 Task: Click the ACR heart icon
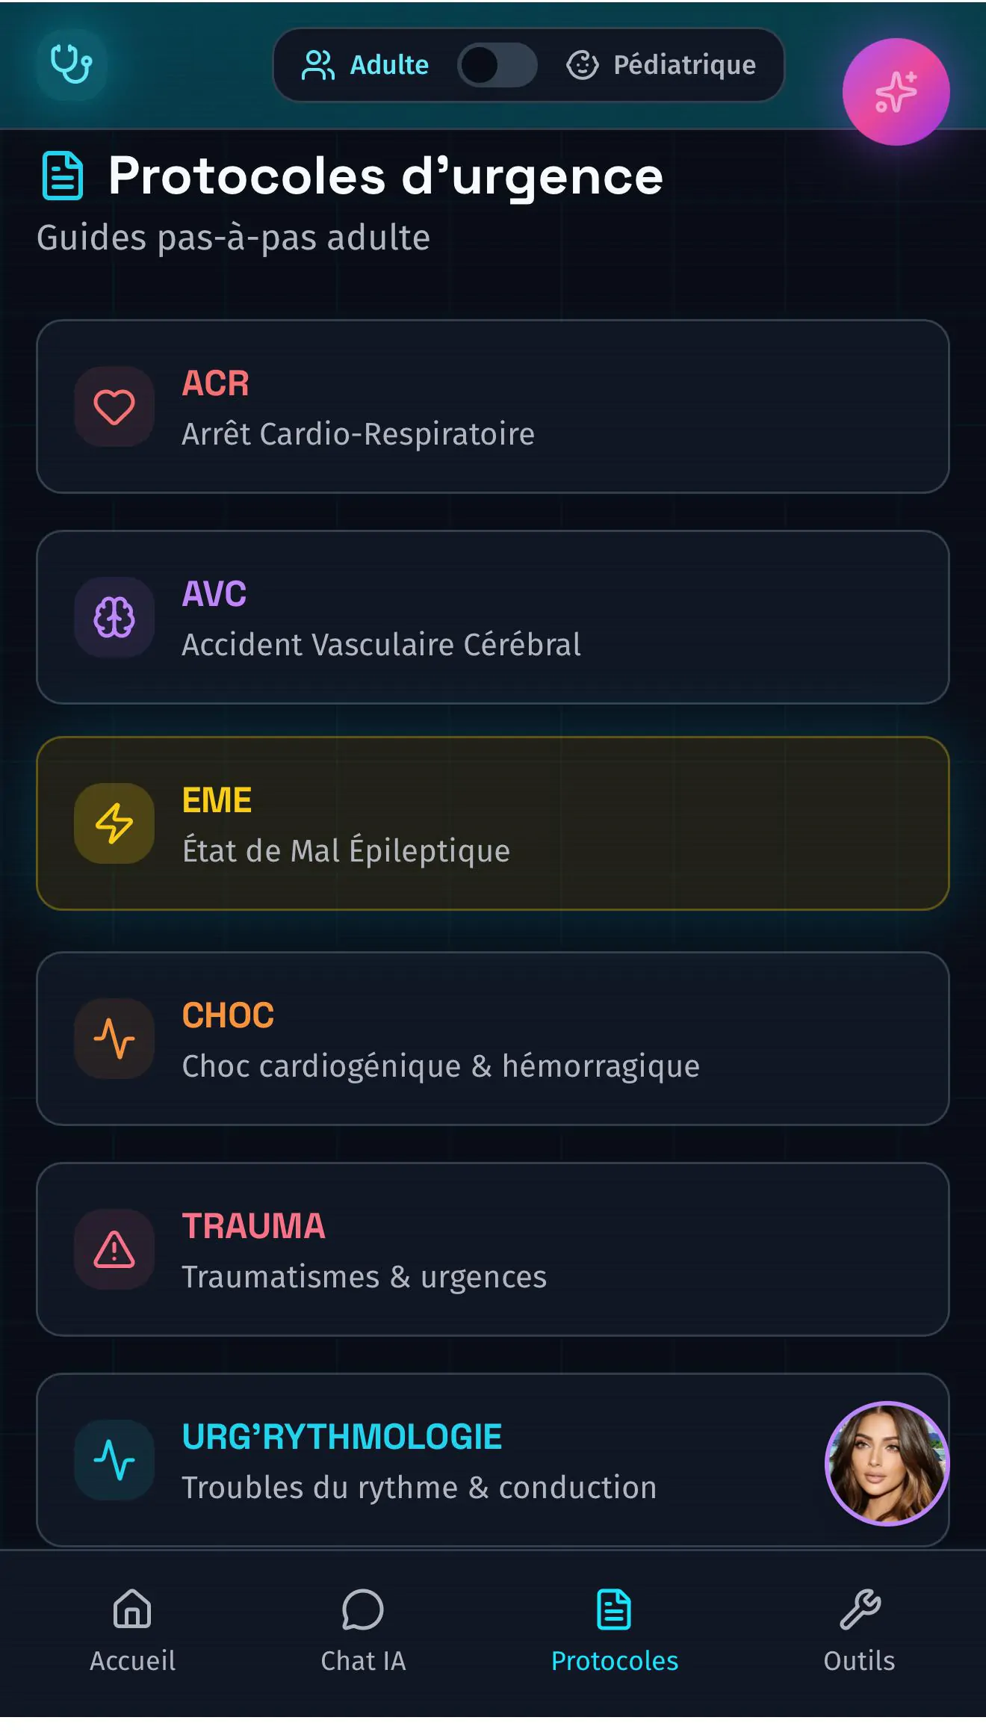[114, 407]
